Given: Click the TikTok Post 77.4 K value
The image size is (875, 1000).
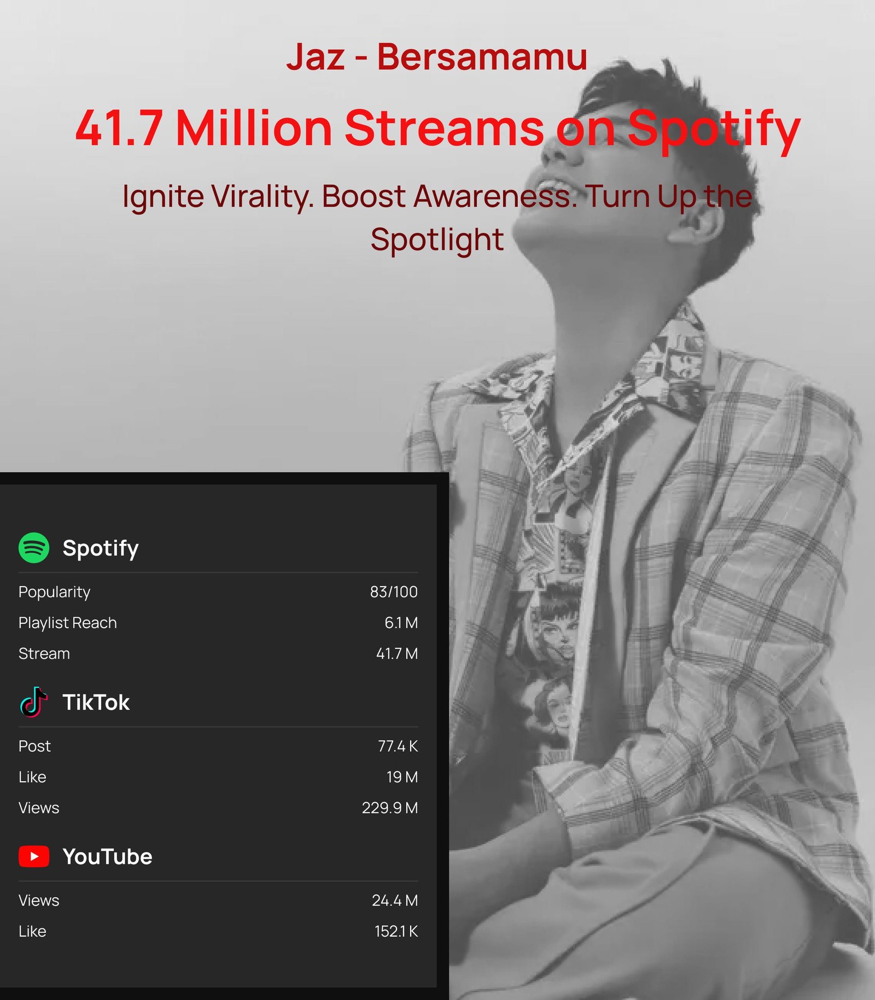Looking at the screenshot, I should pyautogui.click(x=398, y=746).
